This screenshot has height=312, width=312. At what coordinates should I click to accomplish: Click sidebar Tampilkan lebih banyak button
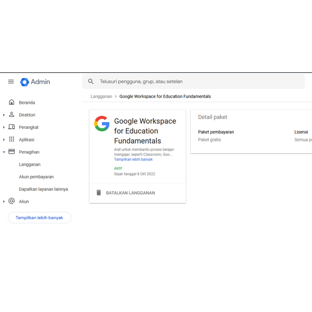[x=39, y=218]
